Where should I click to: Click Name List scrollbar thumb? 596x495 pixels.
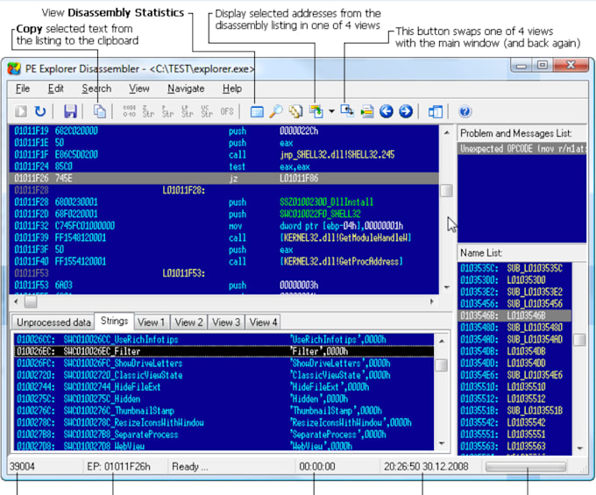tap(579, 340)
